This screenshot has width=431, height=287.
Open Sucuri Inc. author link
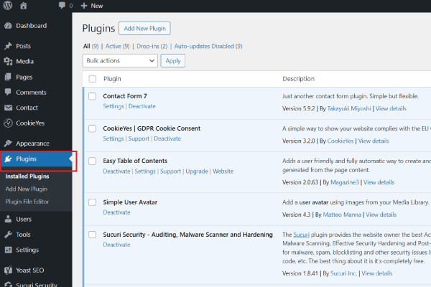(343, 273)
